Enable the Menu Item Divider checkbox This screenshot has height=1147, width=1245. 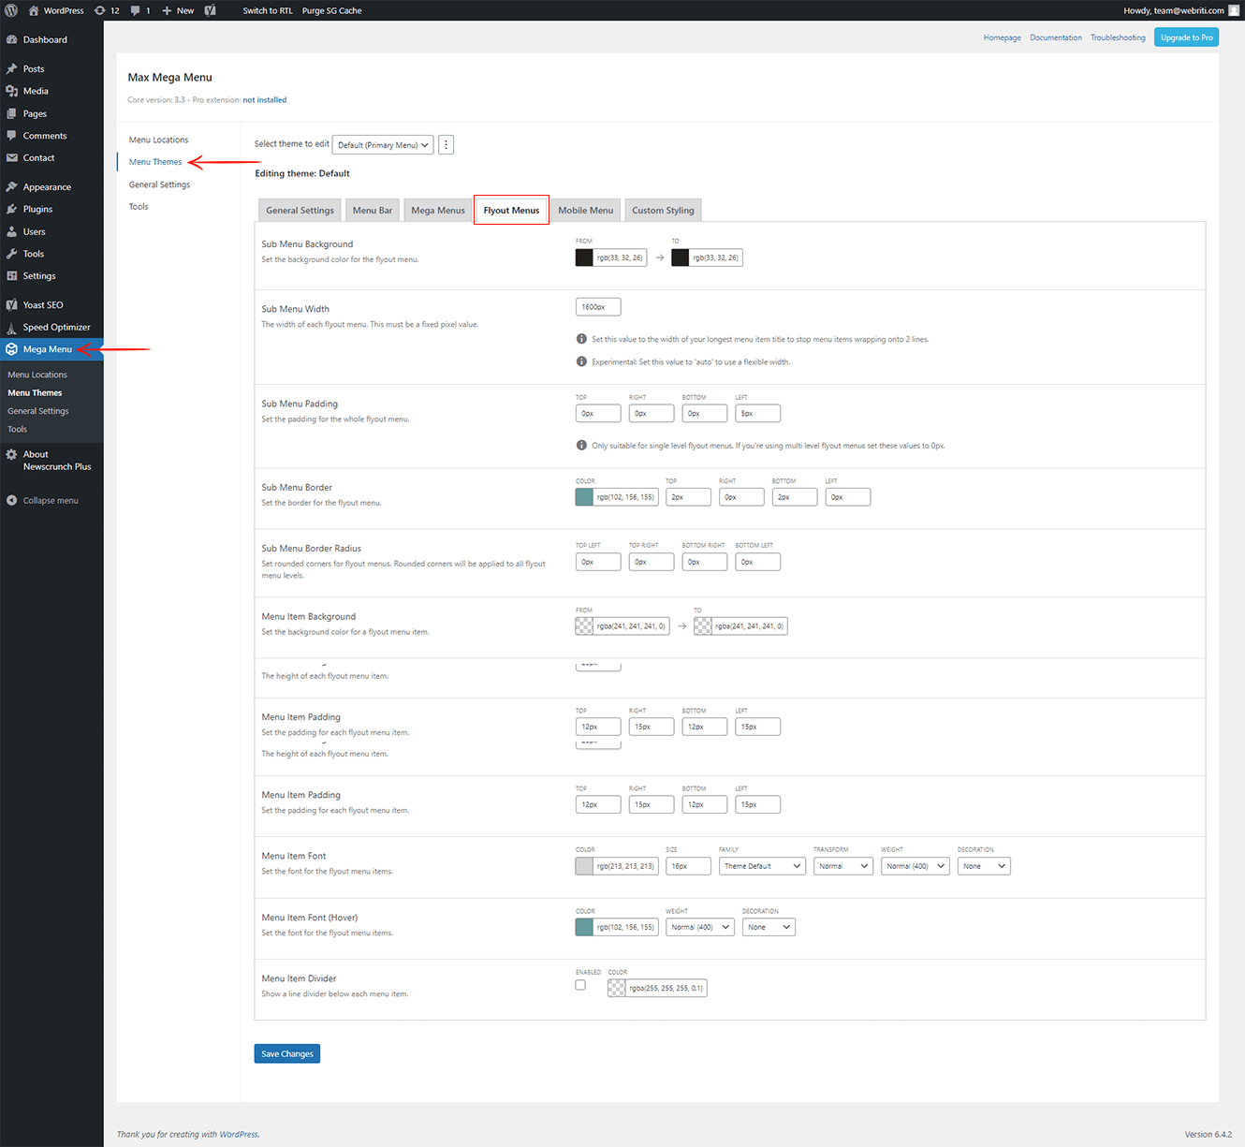point(580,985)
